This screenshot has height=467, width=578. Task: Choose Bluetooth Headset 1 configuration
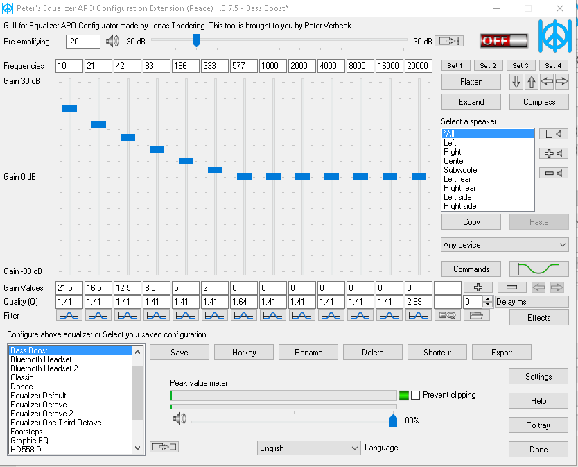[70, 359]
